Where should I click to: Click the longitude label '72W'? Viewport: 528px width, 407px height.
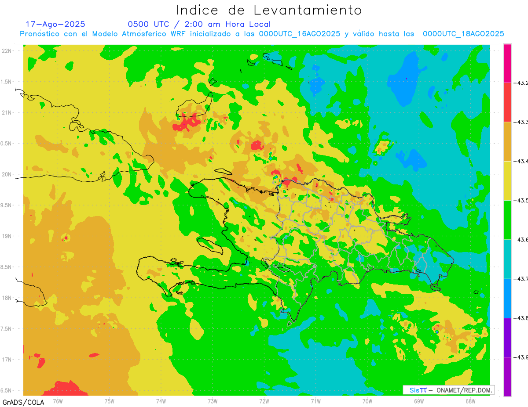pos(264,401)
